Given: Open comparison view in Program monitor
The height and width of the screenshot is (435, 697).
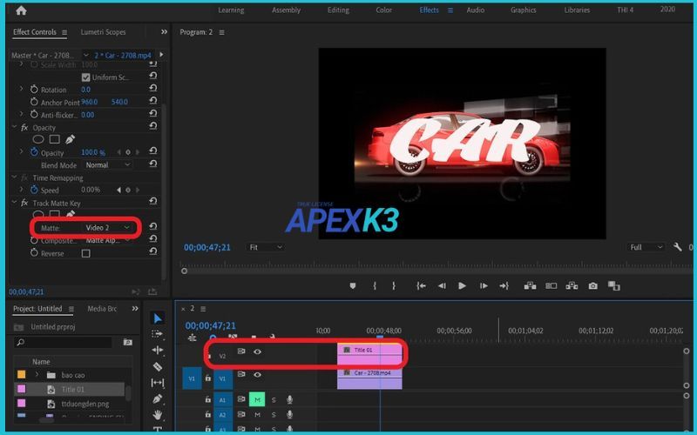Looking at the screenshot, I should (x=614, y=286).
